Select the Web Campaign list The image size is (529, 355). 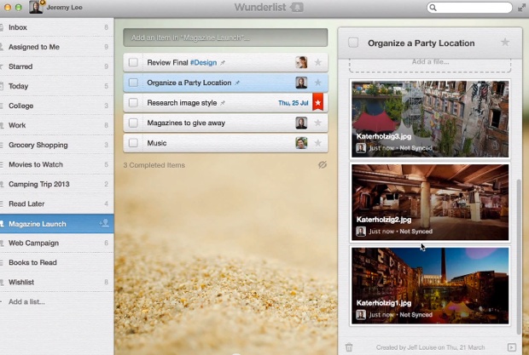tap(56, 243)
